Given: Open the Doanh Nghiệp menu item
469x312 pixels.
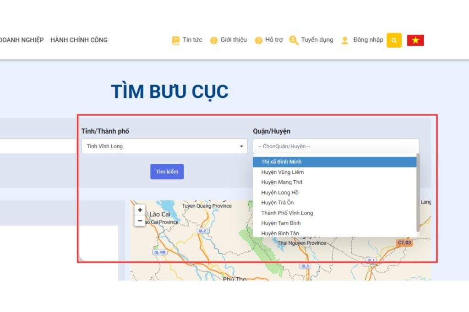Looking at the screenshot, I should 22,40.
